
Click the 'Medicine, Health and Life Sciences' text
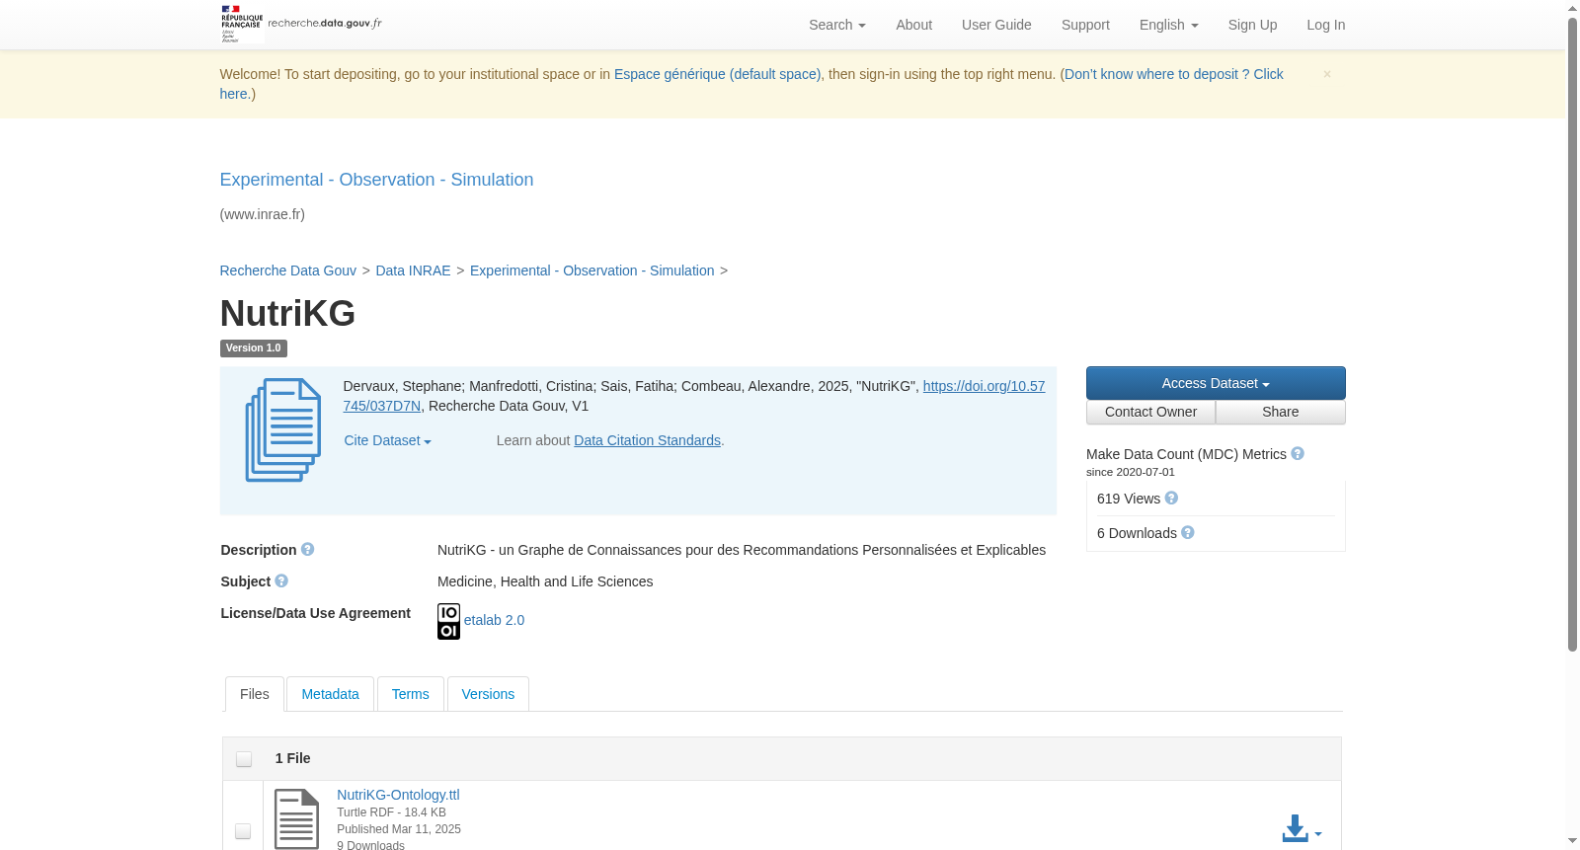point(545,581)
